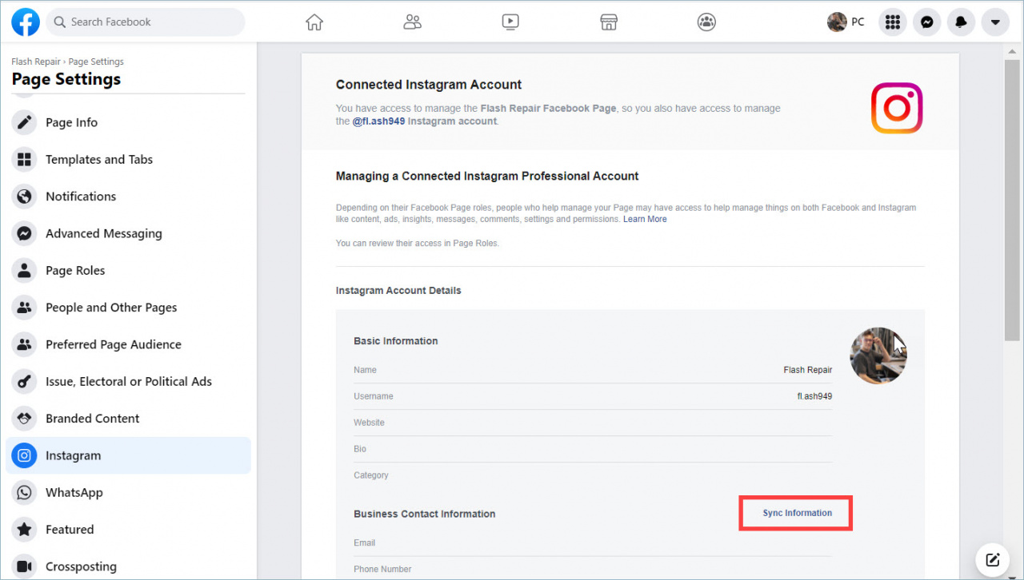Open the Watch video icon
The image size is (1024, 580).
coord(510,22)
